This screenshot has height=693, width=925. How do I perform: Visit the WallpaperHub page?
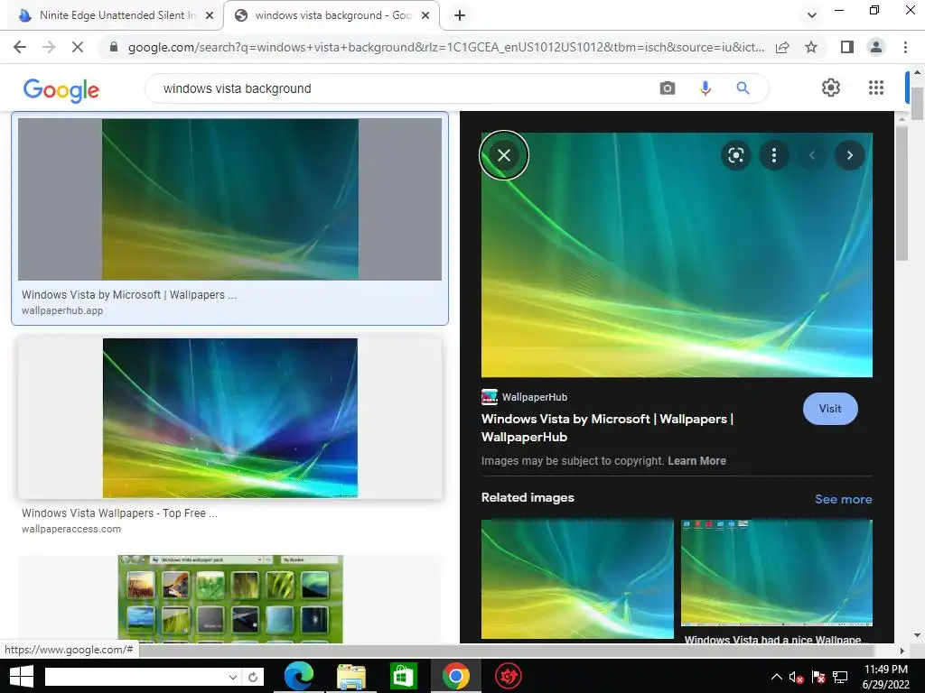coord(830,409)
